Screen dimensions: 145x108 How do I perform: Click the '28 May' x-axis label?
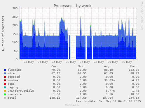pos(99,62)
